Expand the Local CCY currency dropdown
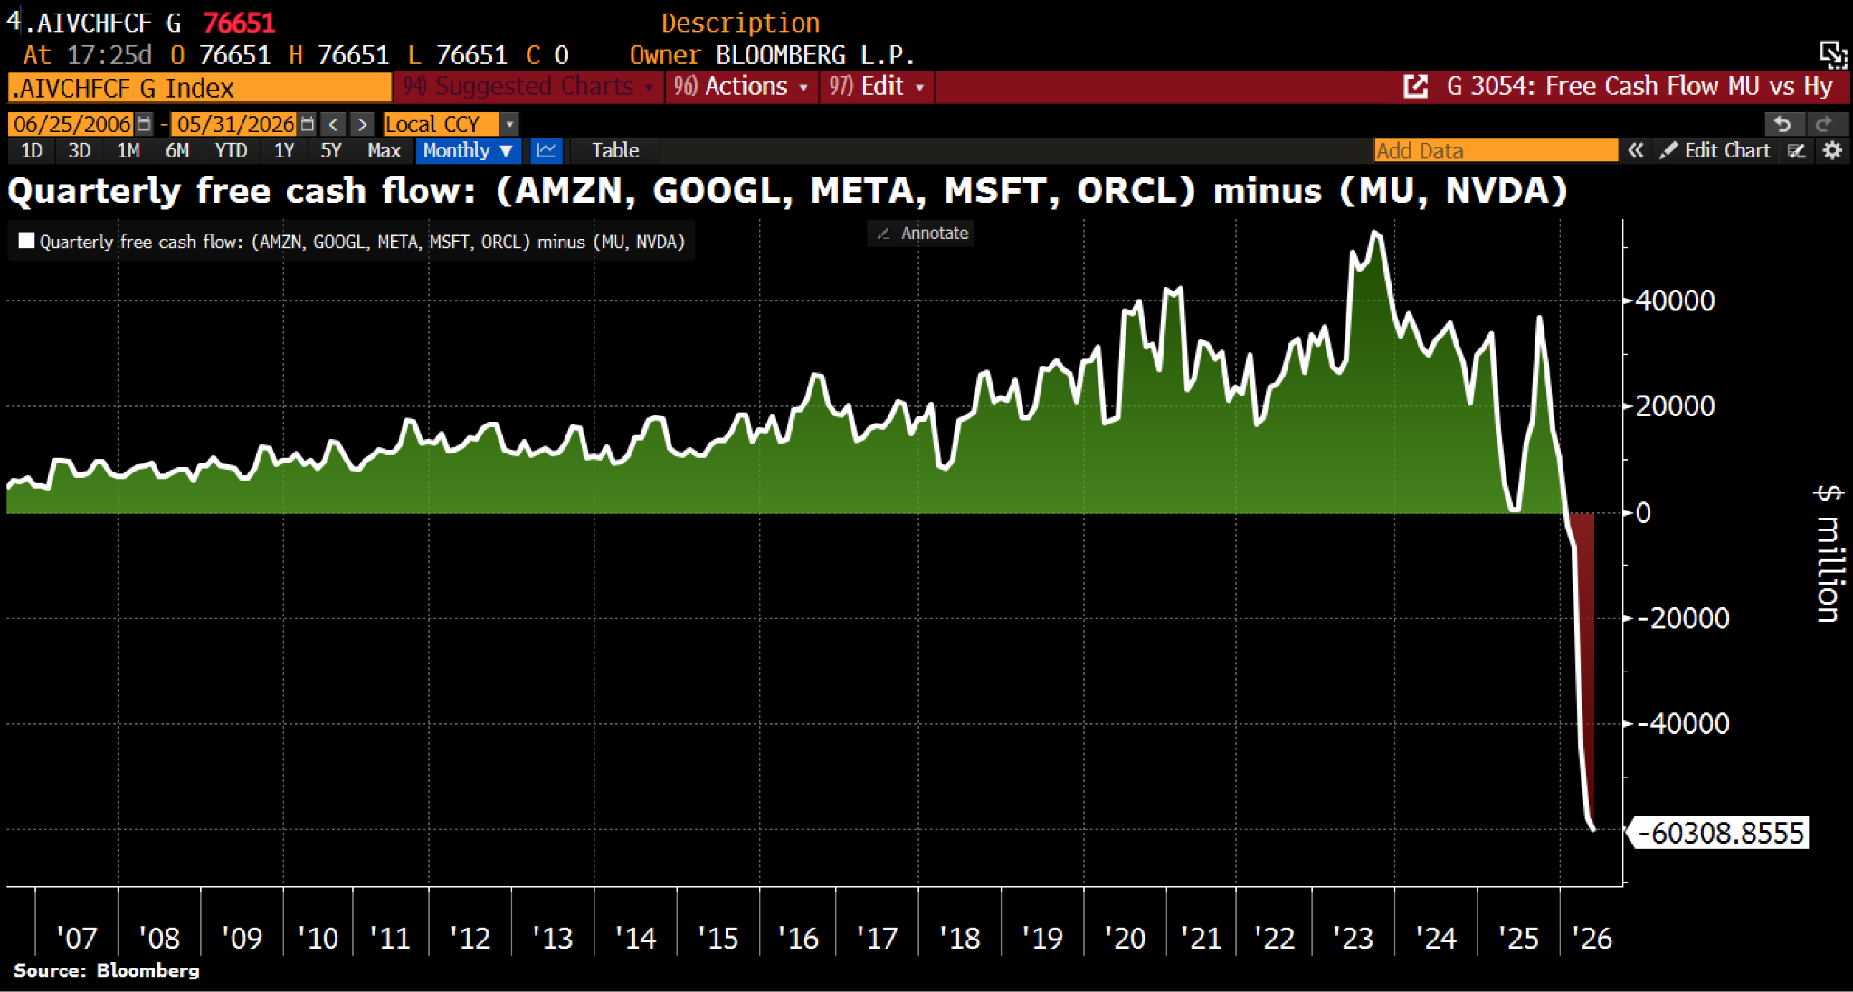The width and height of the screenshot is (1853, 992). (x=509, y=124)
